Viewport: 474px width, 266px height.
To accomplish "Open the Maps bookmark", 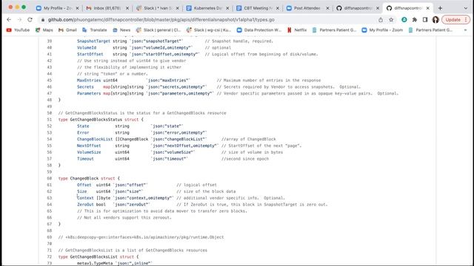I will [44, 30].
